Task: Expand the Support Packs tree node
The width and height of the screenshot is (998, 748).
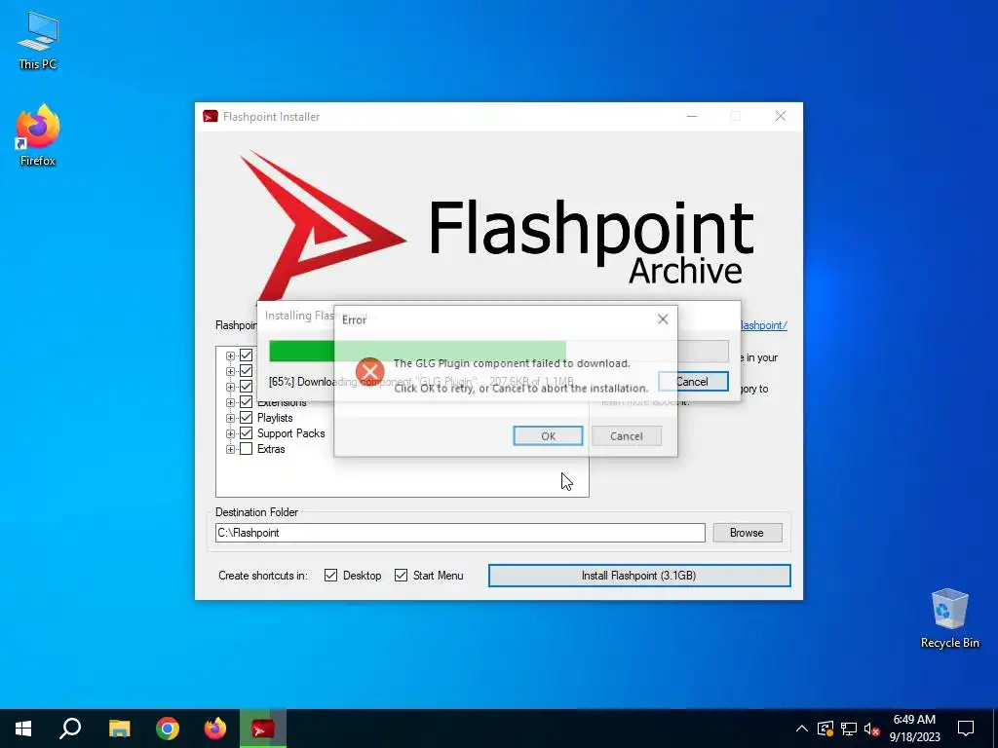Action: [230, 433]
